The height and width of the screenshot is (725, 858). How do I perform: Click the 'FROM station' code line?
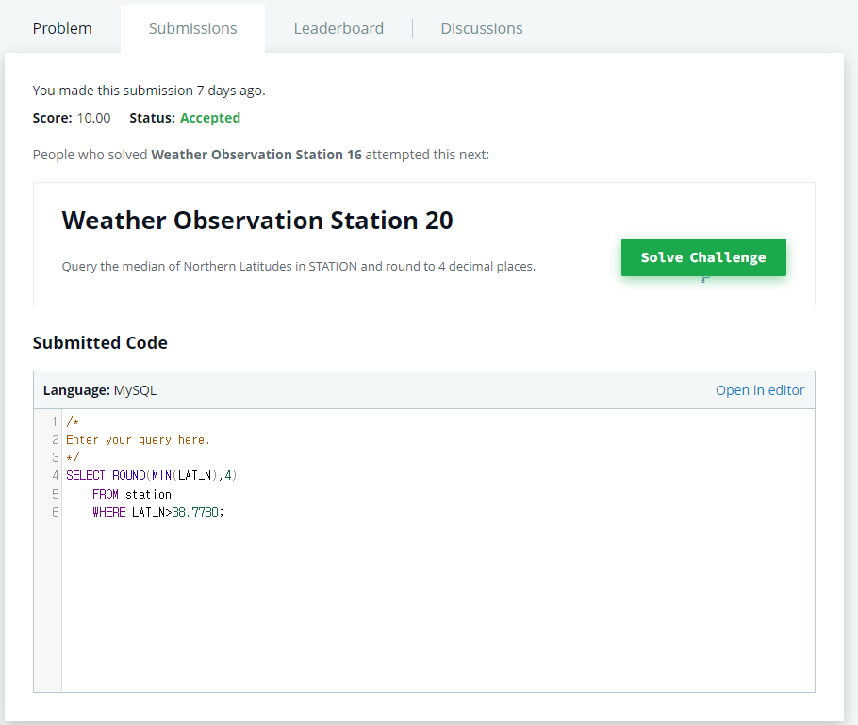132,495
